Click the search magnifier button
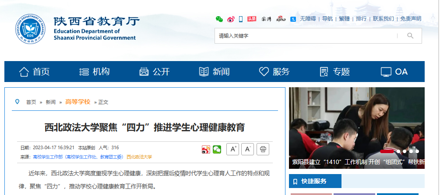 tap(410, 35)
